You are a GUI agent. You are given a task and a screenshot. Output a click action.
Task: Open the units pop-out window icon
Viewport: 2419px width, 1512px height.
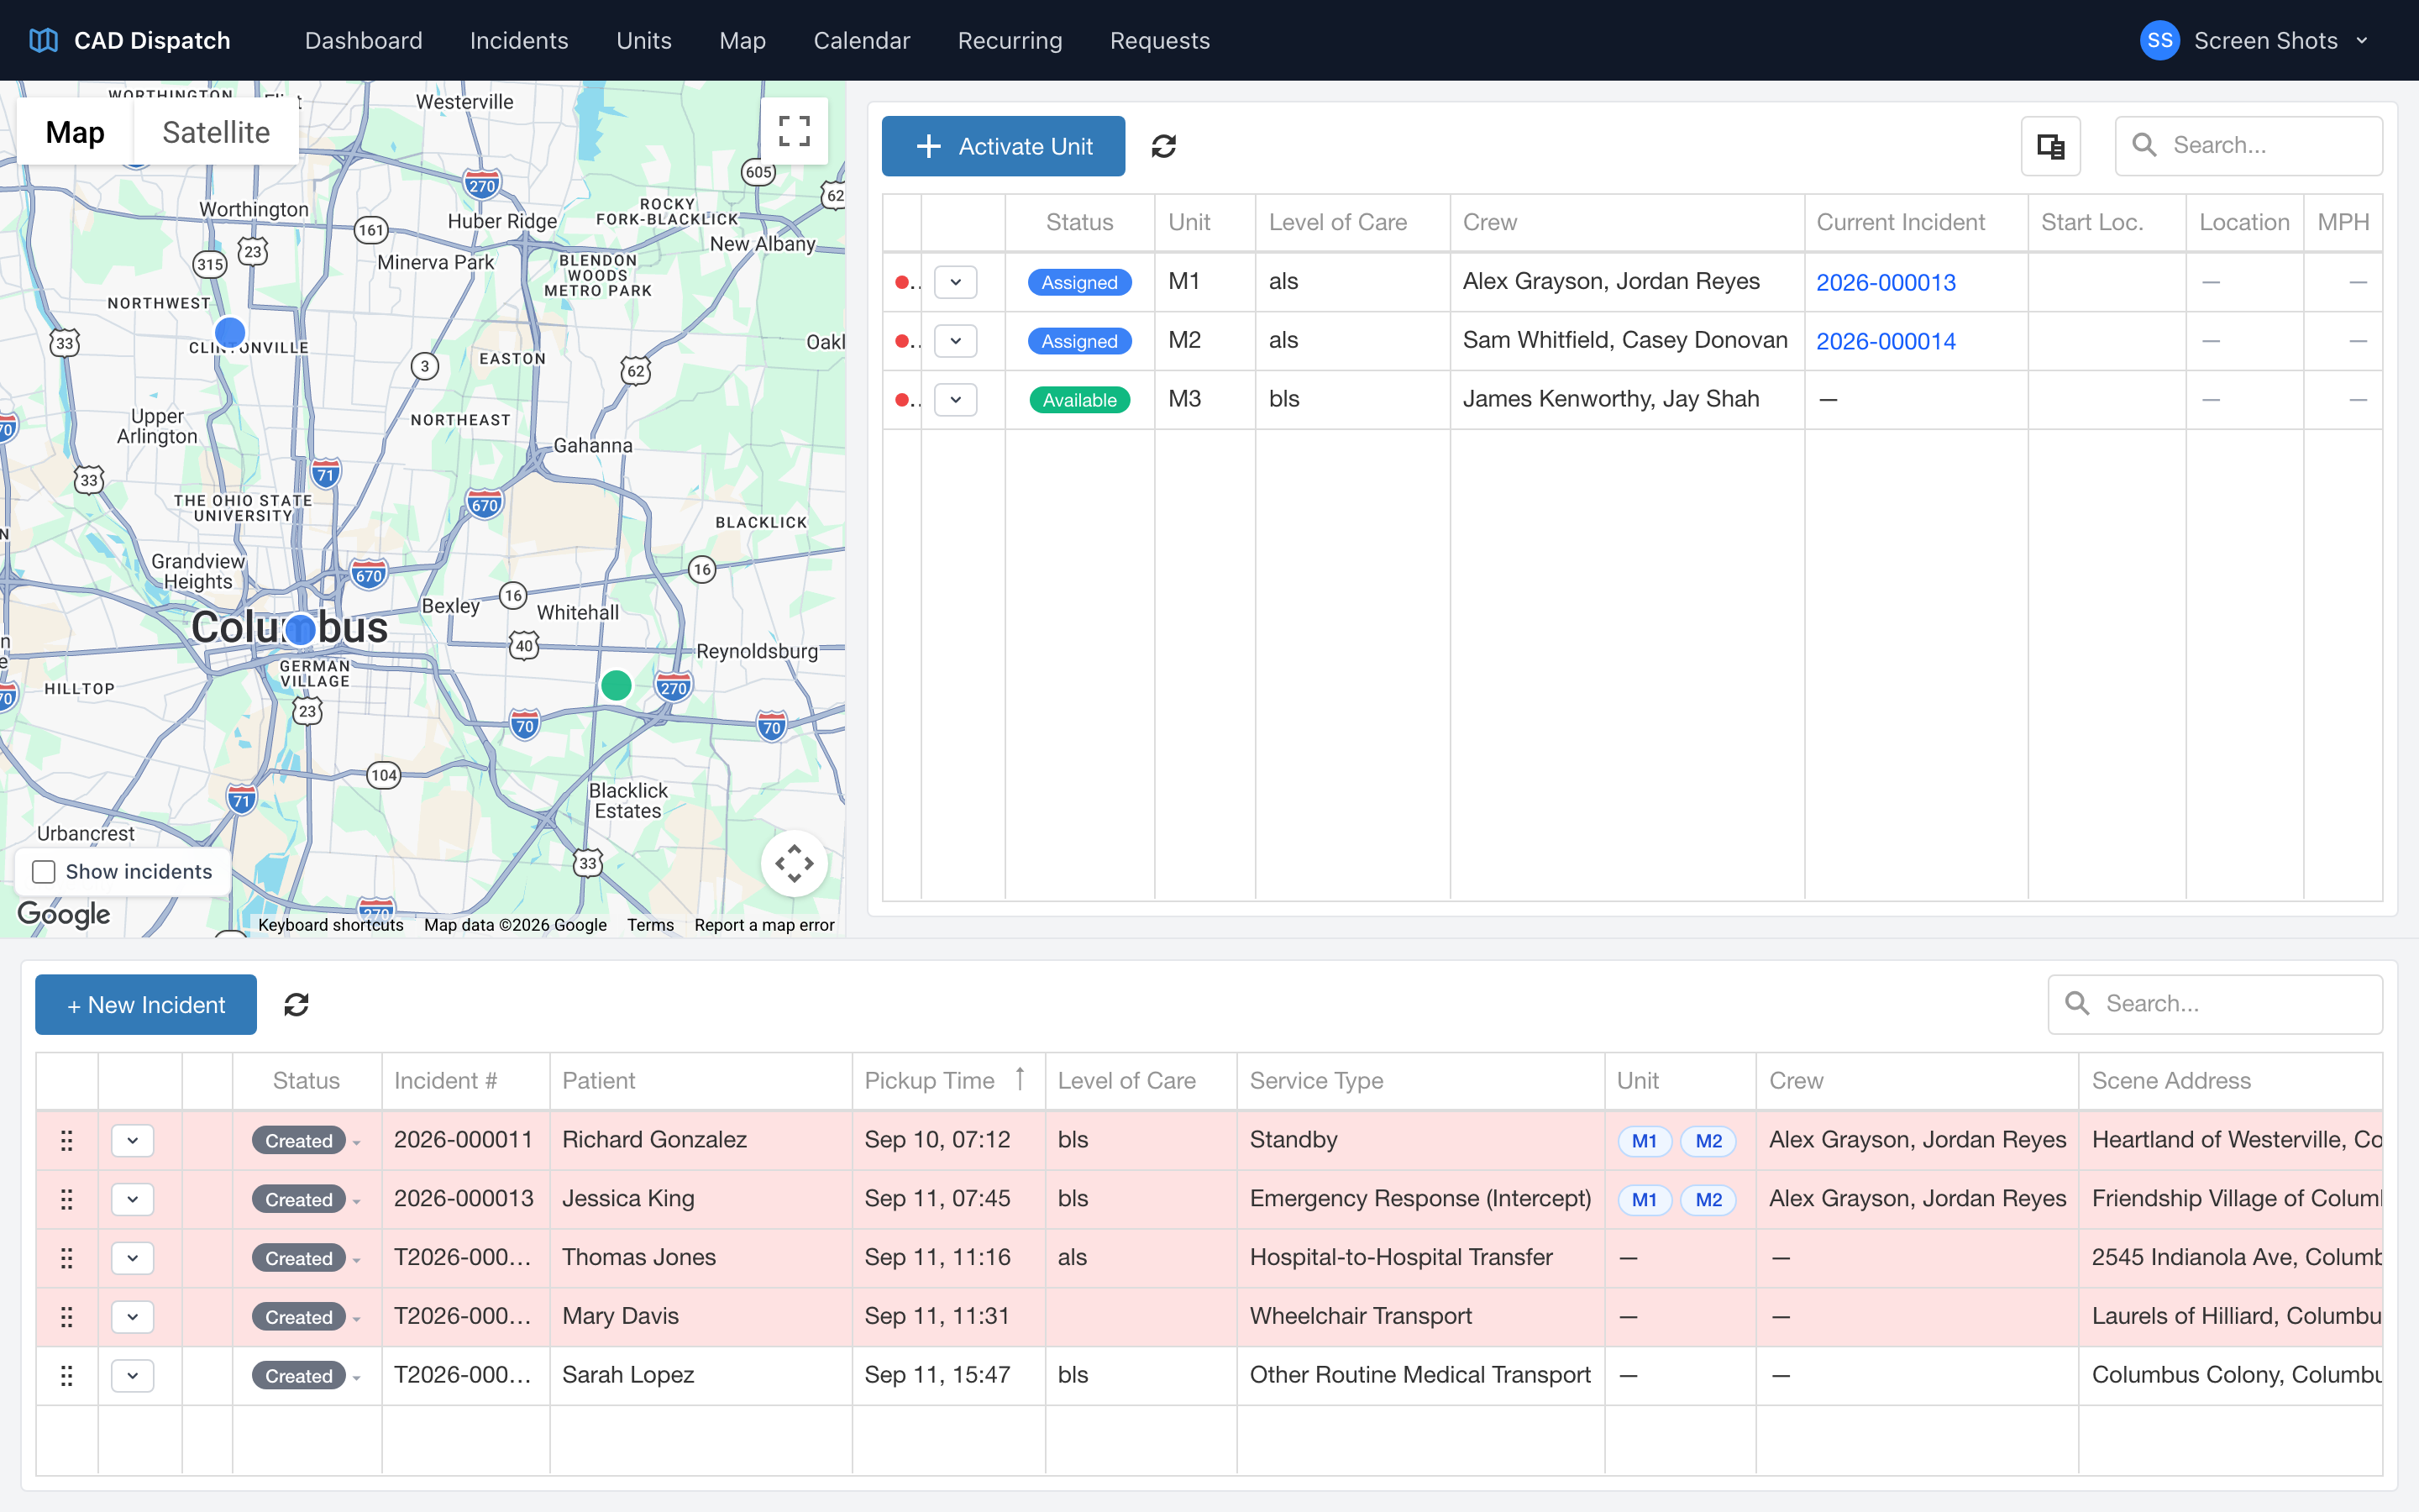click(x=2050, y=146)
